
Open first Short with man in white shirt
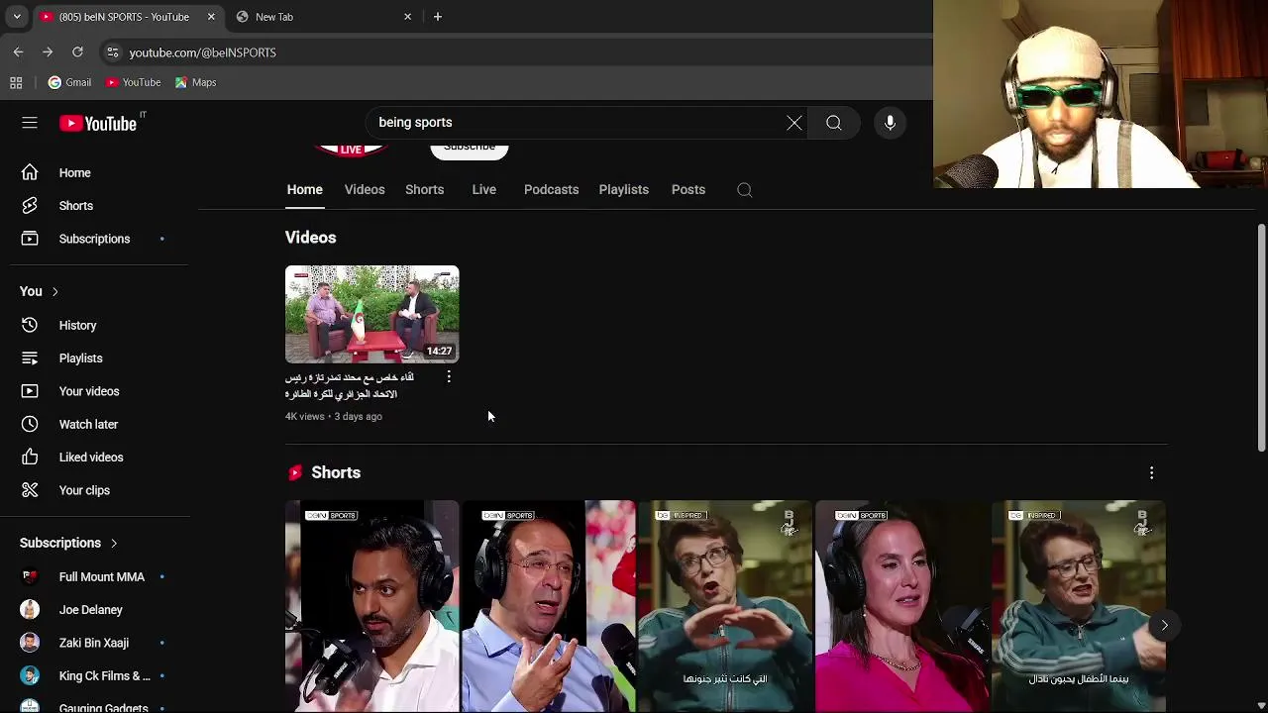click(371, 606)
